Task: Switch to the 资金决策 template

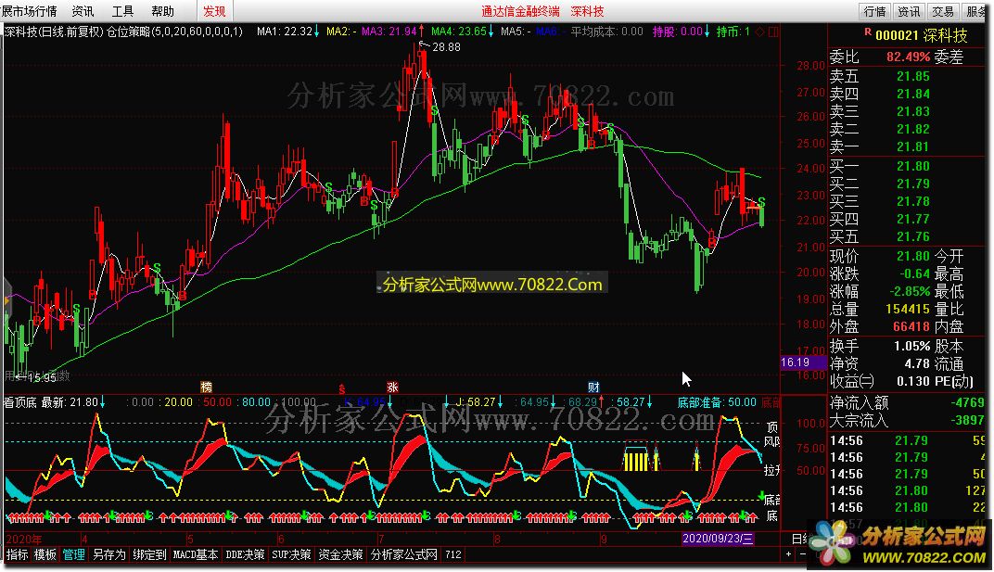Action: click(x=340, y=555)
